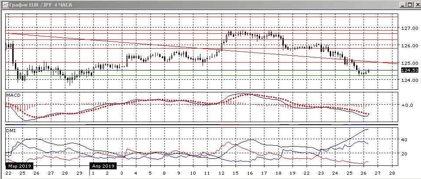Click date 9 on the time axis
The image size is (421, 179).
(x=178, y=173)
